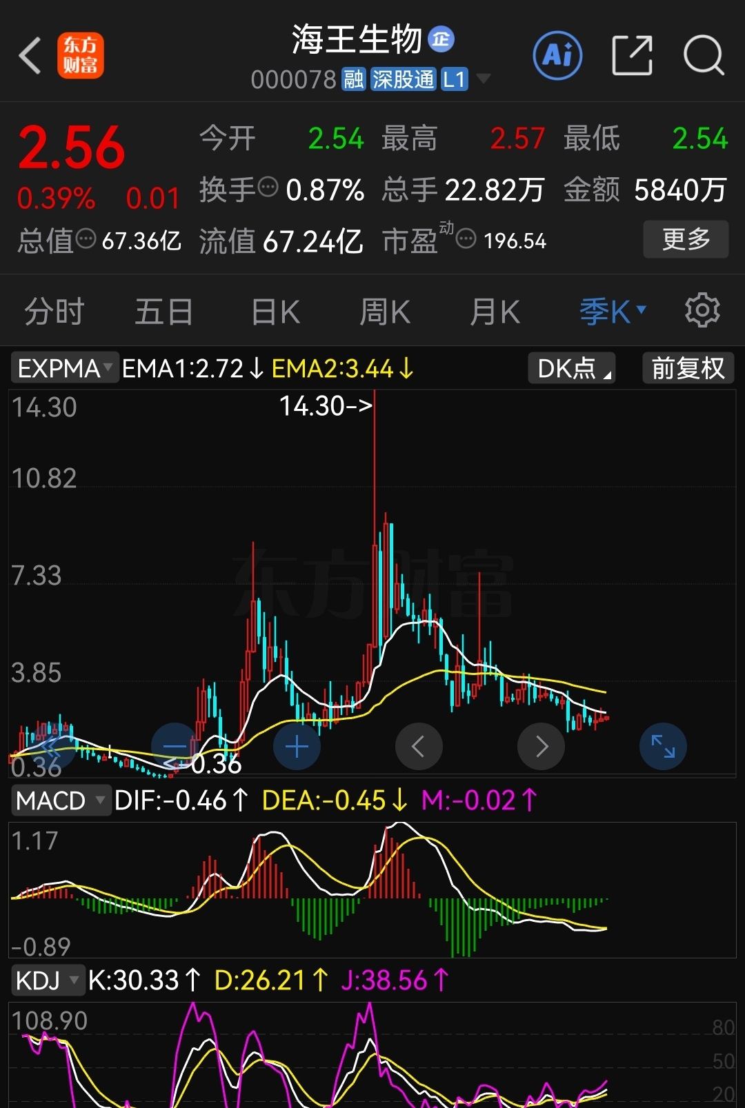Tap the EMA1:2.72 value
Screen dimensions: 745x1108
[192, 368]
